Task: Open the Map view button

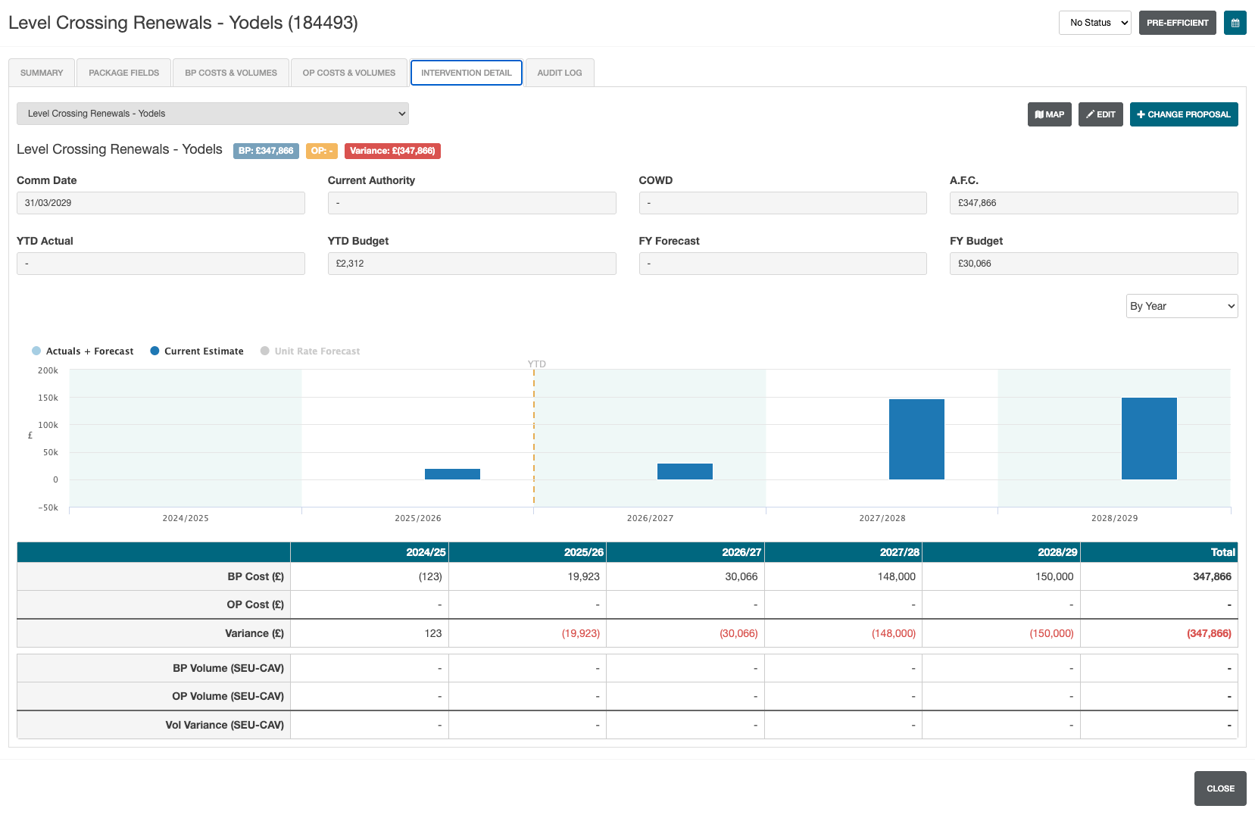Action: click(x=1049, y=114)
